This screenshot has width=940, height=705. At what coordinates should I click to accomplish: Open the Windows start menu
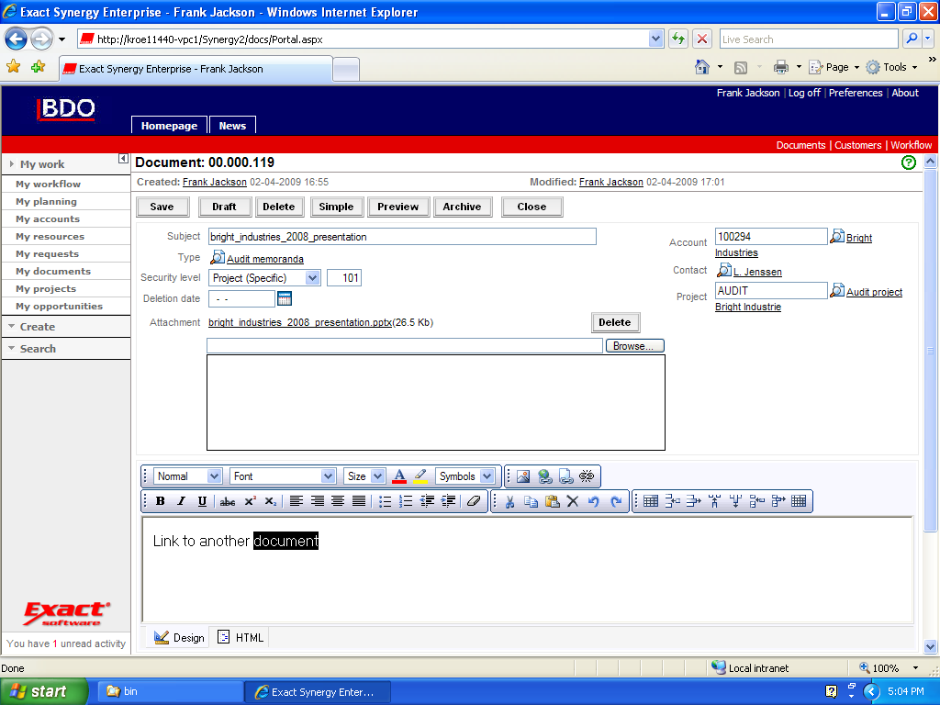44,691
